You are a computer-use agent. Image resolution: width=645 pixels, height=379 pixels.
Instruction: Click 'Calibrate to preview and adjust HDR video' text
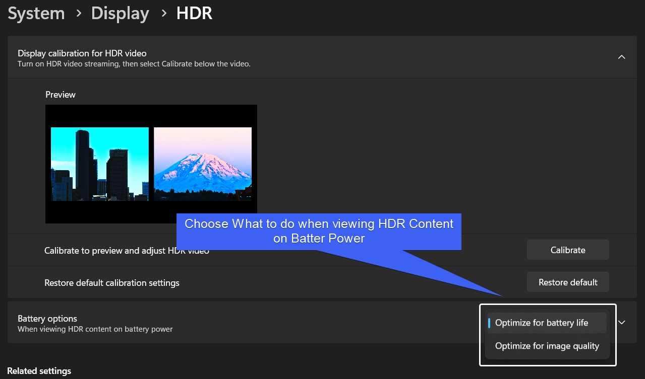[x=127, y=251]
